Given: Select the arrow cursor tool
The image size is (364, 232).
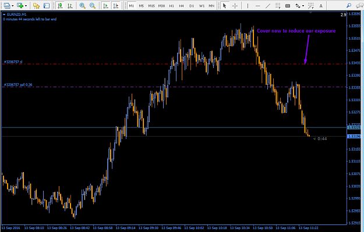Looking at the screenshot, I should (224, 6).
